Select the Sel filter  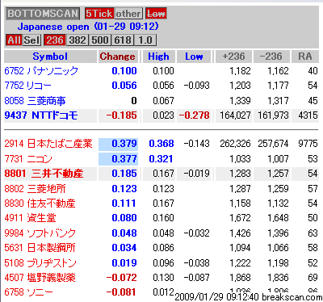(x=31, y=40)
